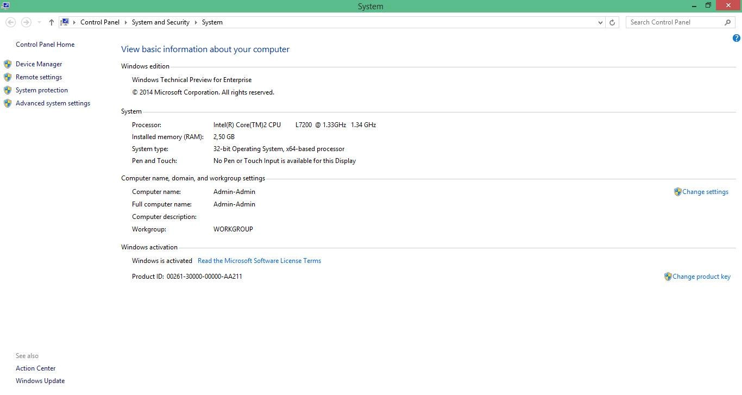742x395 pixels.
Task: Click Change settings link
Action: click(705, 192)
